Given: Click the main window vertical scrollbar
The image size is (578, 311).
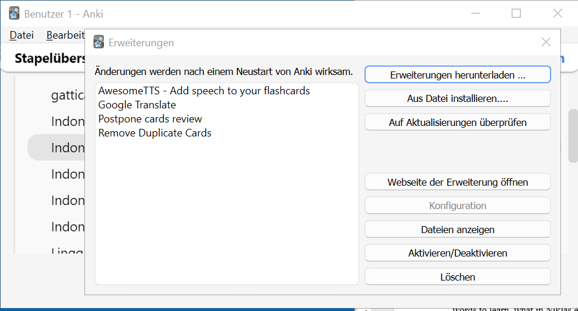Looking at the screenshot, I should [x=573, y=136].
